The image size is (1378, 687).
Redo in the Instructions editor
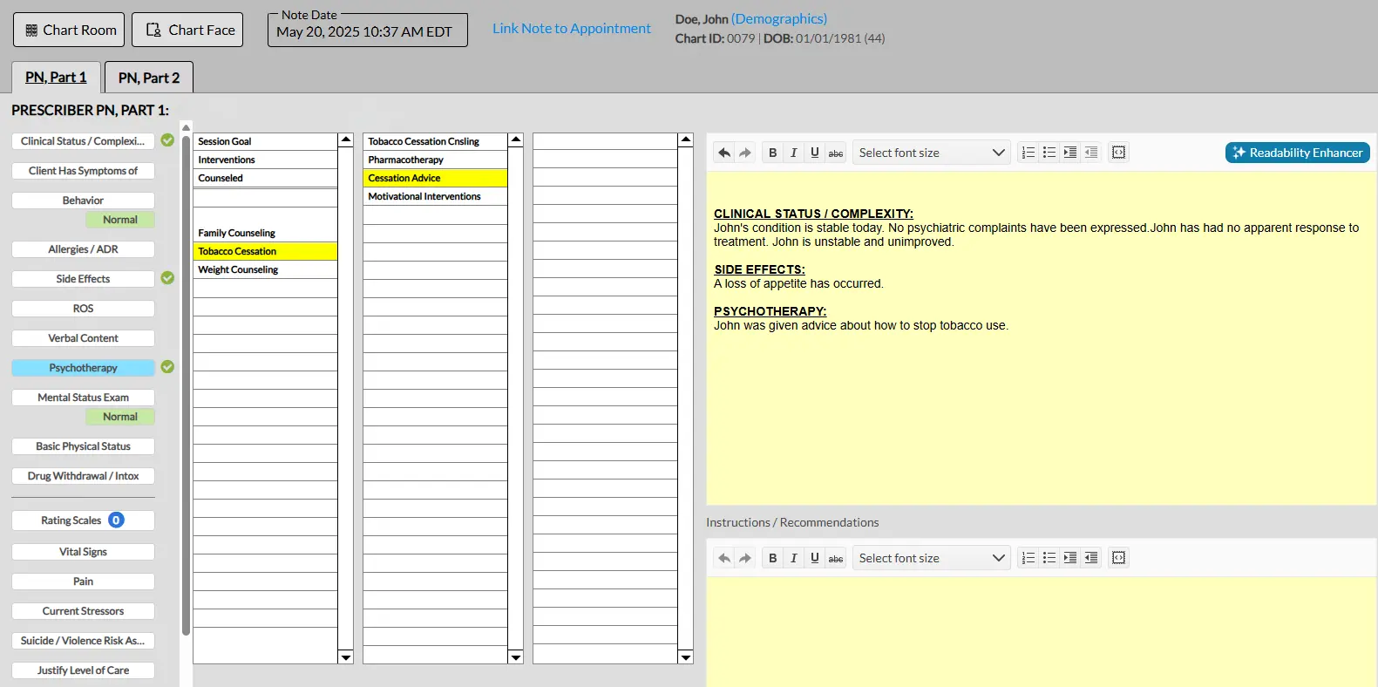pos(745,558)
